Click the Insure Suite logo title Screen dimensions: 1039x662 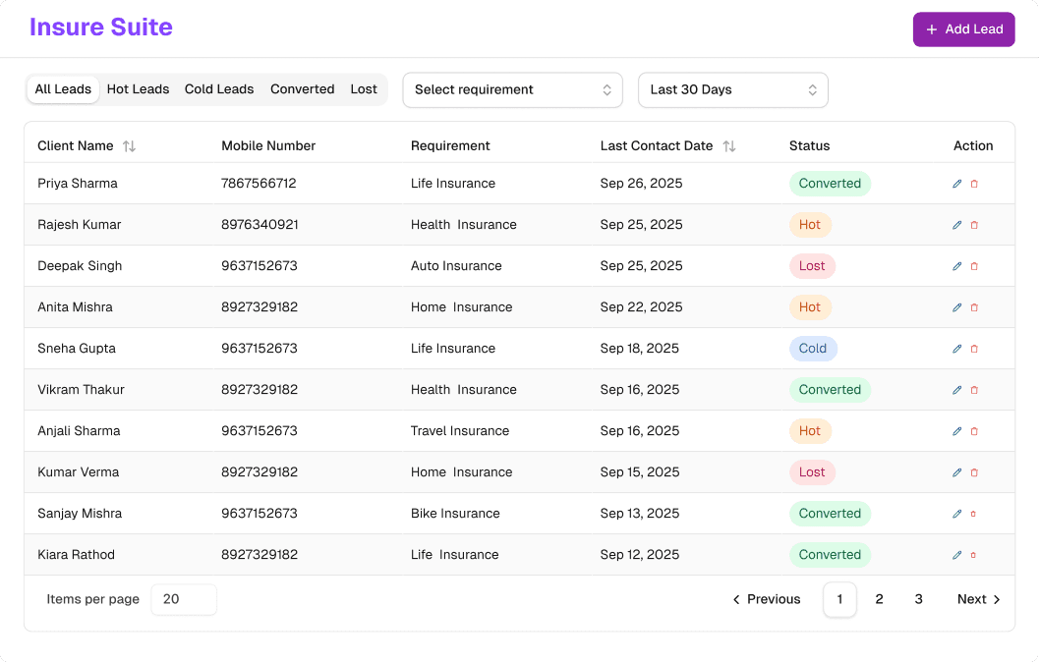point(100,28)
